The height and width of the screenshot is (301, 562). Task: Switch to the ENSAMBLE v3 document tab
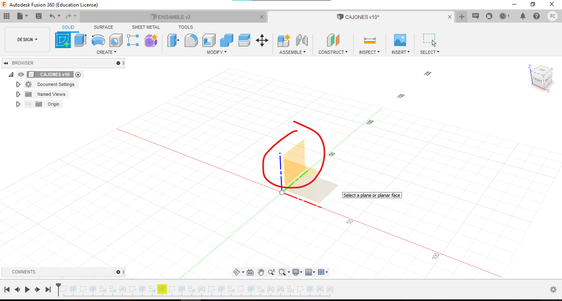tap(173, 17)
